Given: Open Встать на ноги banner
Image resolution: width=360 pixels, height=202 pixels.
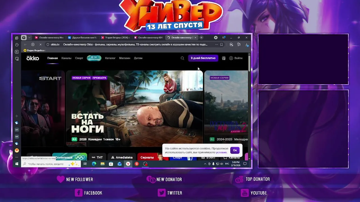Looking at the screenshot, I should (x=134, y=108).
